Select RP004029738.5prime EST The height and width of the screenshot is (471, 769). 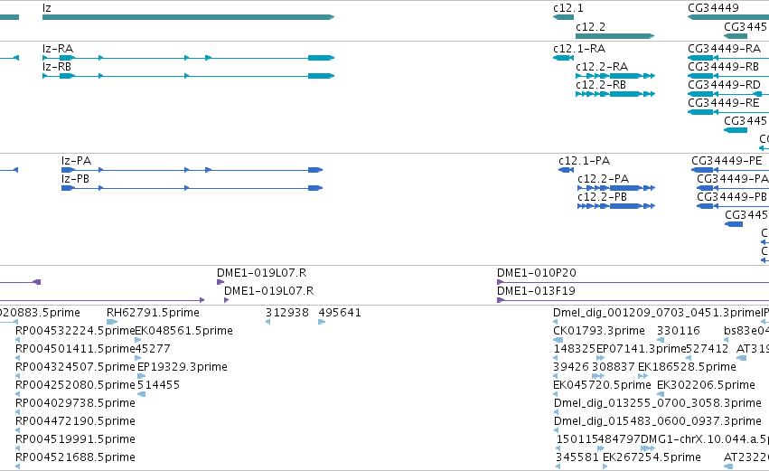click(x=18, y=412)
